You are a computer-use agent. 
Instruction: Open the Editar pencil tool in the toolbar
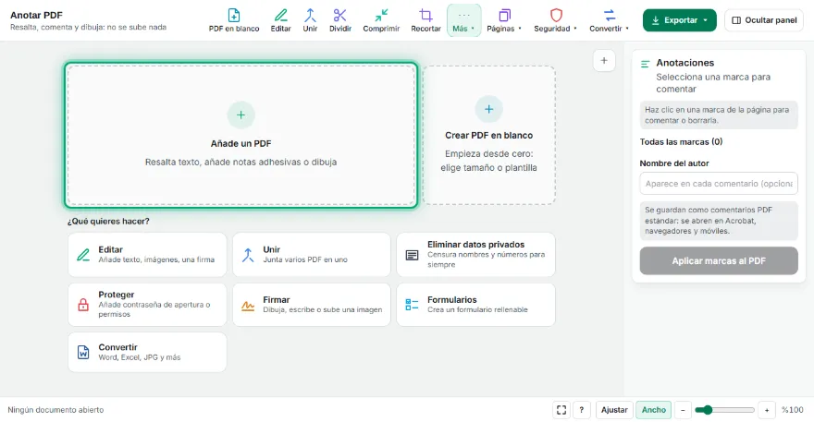(281, 20)
